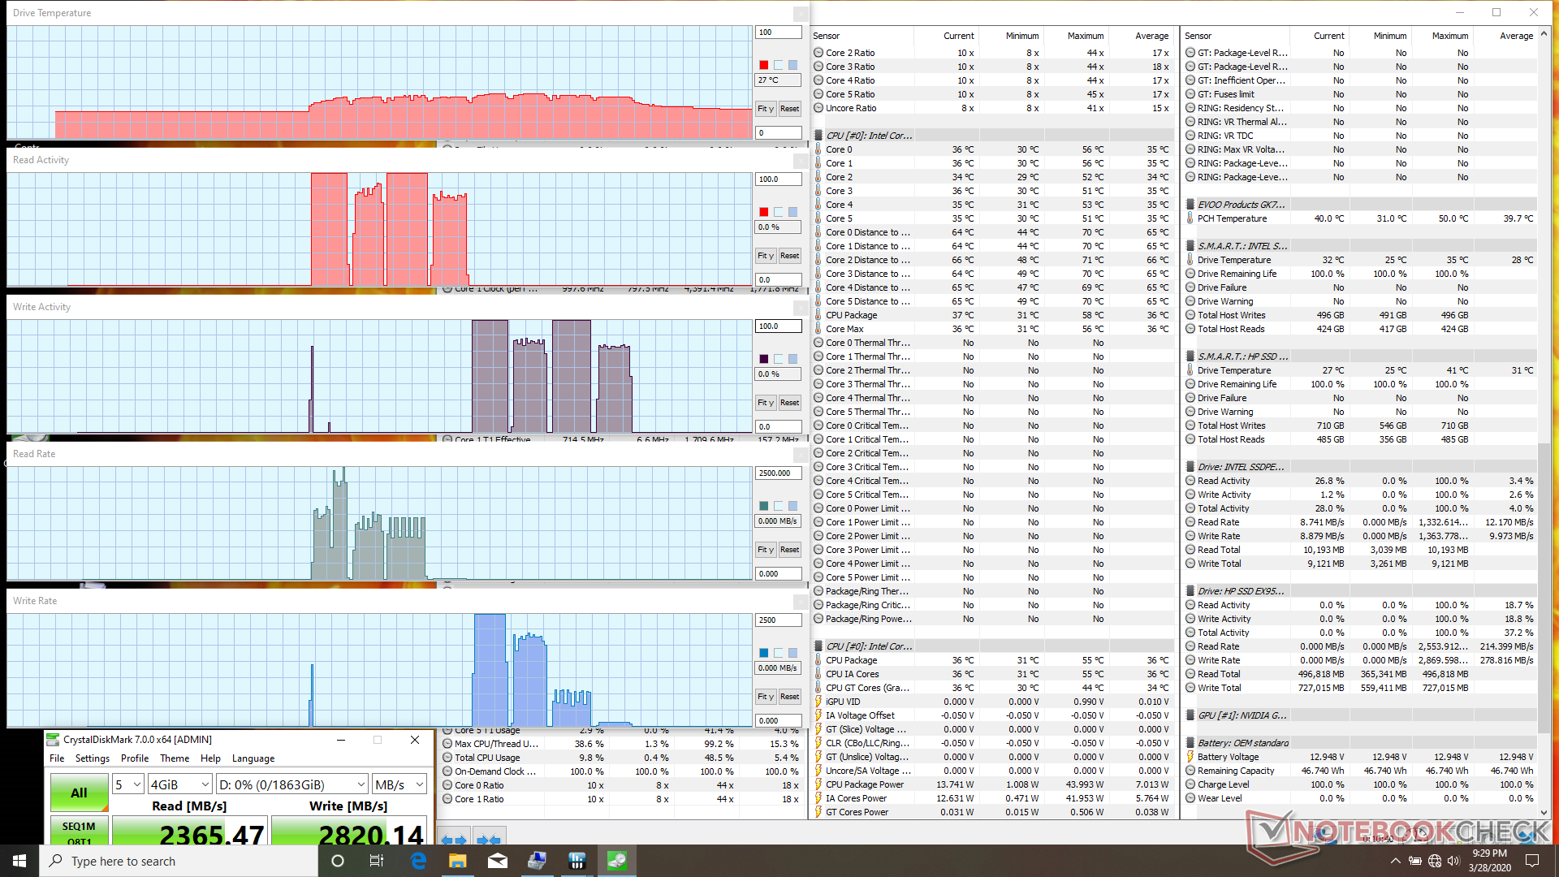The width and height of the screenshot is (1559, 877).
Task: Open the Windows Start menu
Action: (19, 861)
